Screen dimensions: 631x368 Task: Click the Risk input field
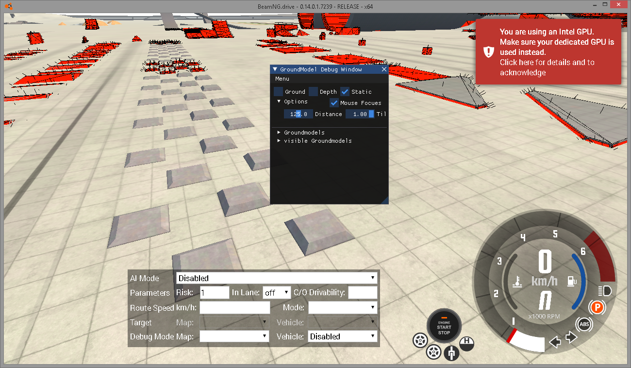(215, 292)
